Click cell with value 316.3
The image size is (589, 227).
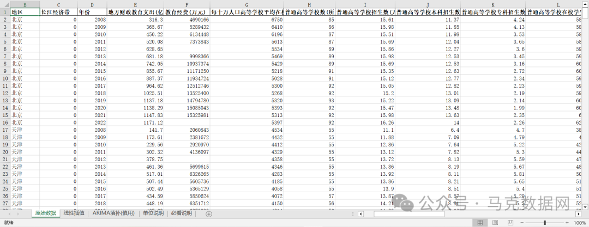pyautogui.click(x=136, y=20)
